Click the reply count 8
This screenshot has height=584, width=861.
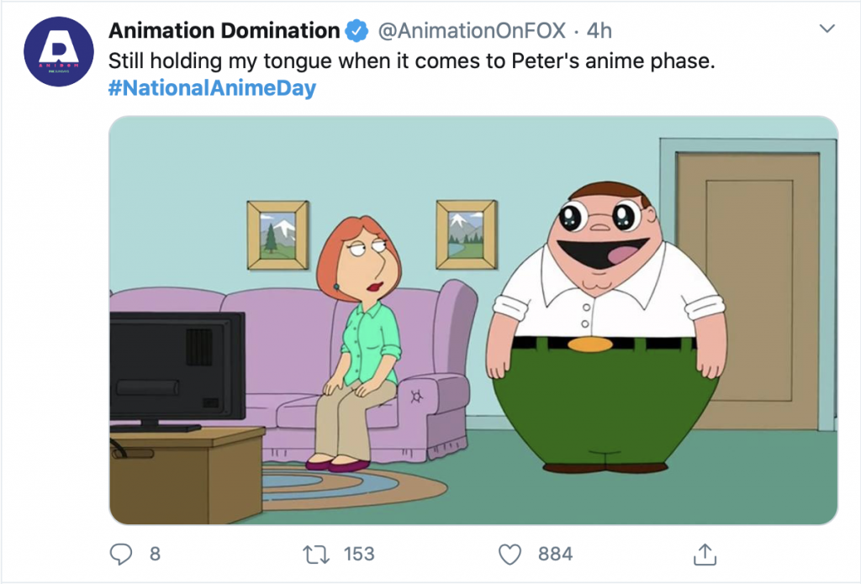coord(155,554)
